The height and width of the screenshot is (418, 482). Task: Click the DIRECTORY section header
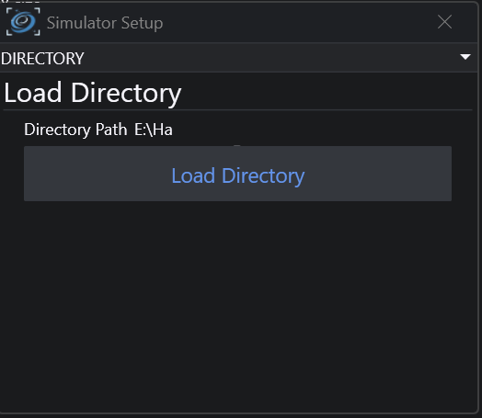[x=238, y=58]
